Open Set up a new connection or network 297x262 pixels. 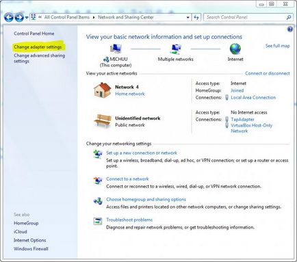tap(142, 153)
